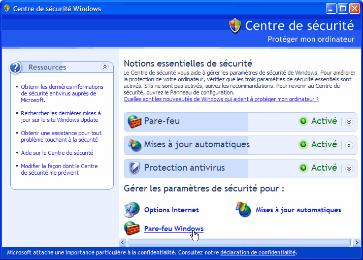Open link to search Windows Update site
Viewport: 363px width, 260px height.
(x=61, y=116)
